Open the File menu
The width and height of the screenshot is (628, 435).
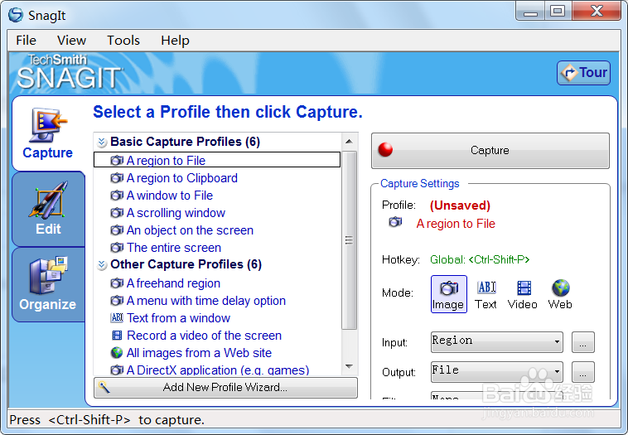[26, 41]
